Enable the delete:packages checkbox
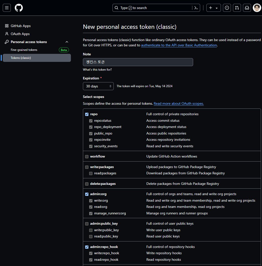Image resolution: width=262 pixels, height=266 pixels. tap(87, 184)
